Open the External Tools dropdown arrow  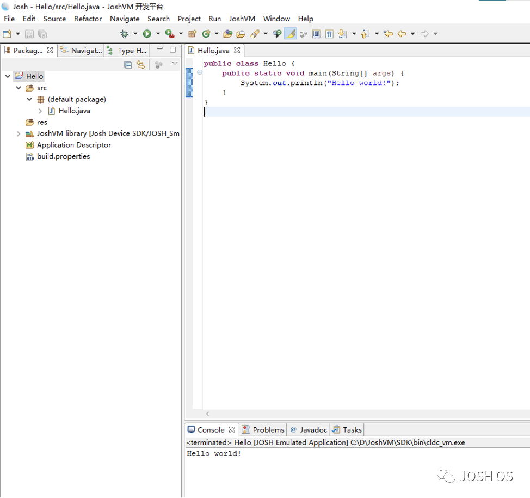[x=181, y=34]
